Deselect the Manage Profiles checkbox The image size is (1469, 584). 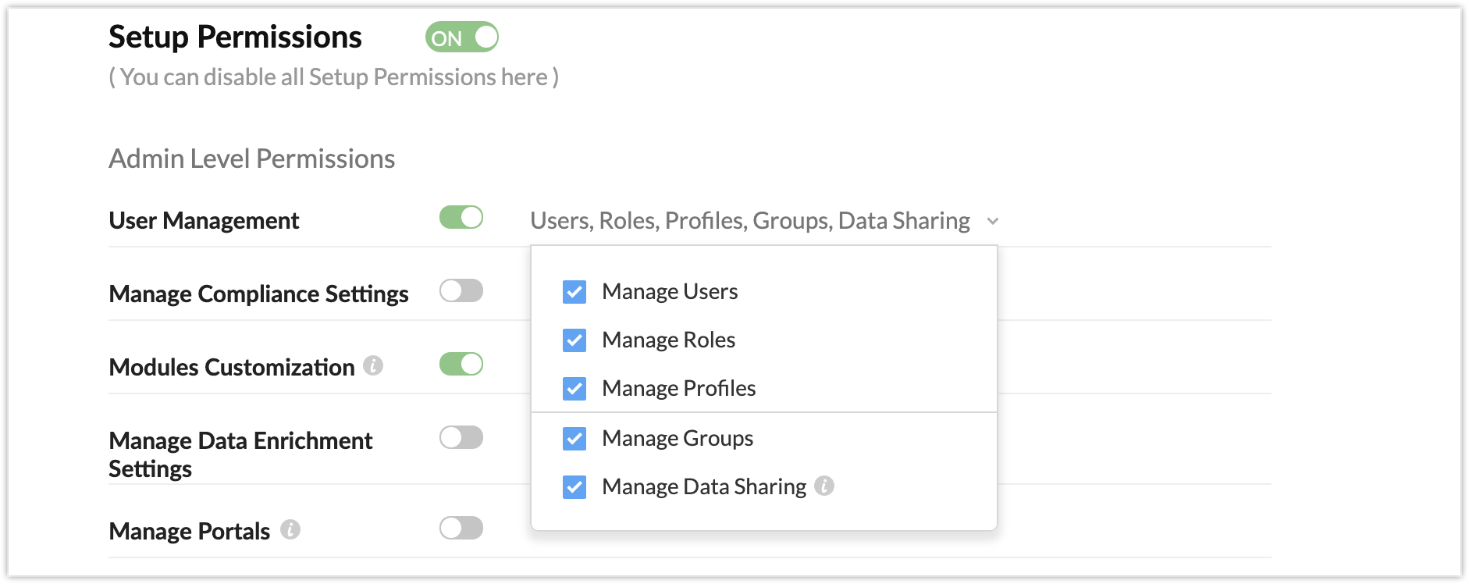pos(574,389)
